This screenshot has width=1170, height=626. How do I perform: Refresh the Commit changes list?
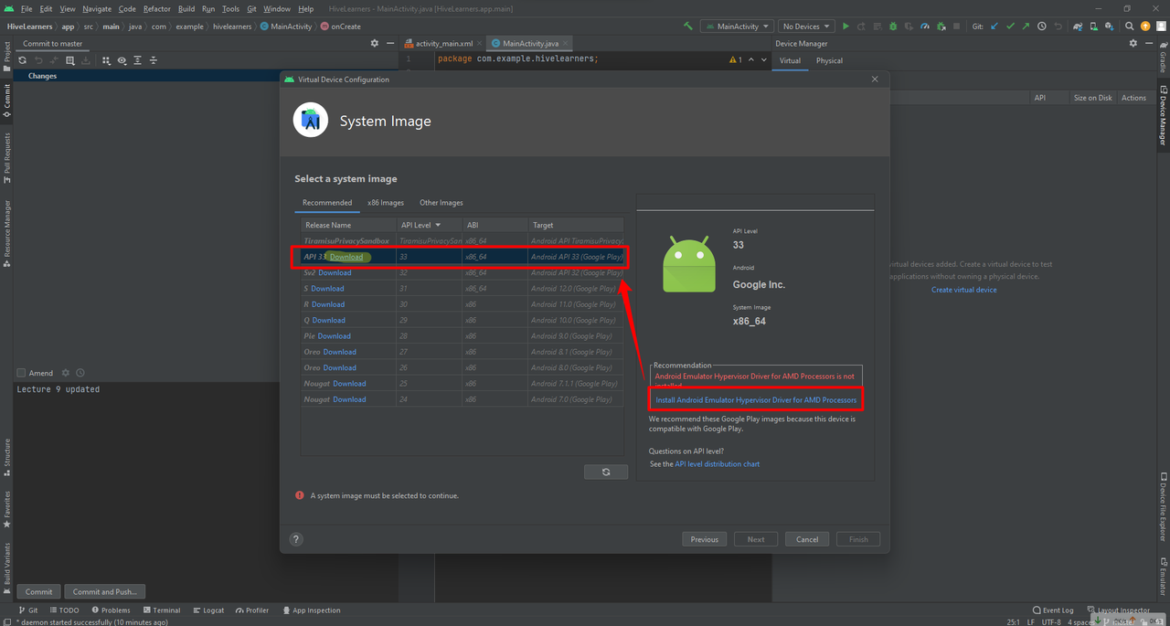point(22,60)
